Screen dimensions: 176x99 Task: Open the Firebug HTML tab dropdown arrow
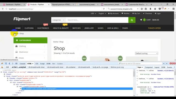point(33,64)
